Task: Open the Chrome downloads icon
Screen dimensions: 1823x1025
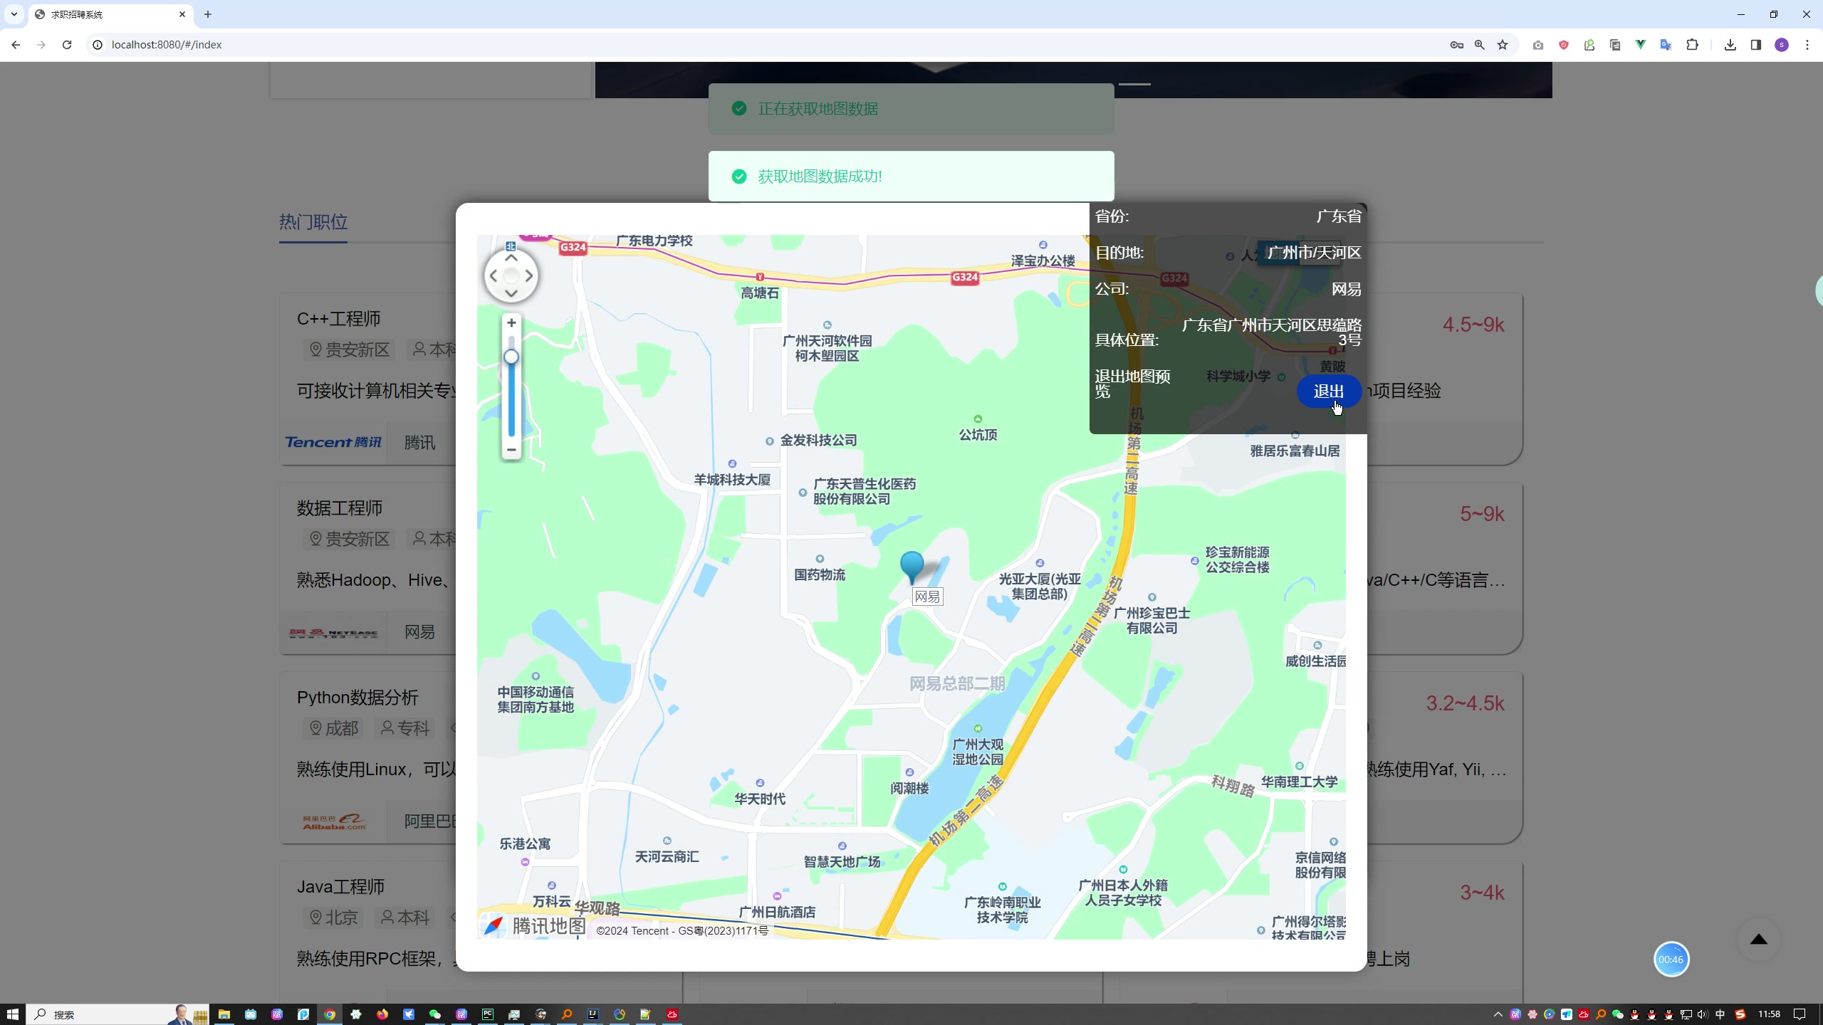Action: point(1730,45)
